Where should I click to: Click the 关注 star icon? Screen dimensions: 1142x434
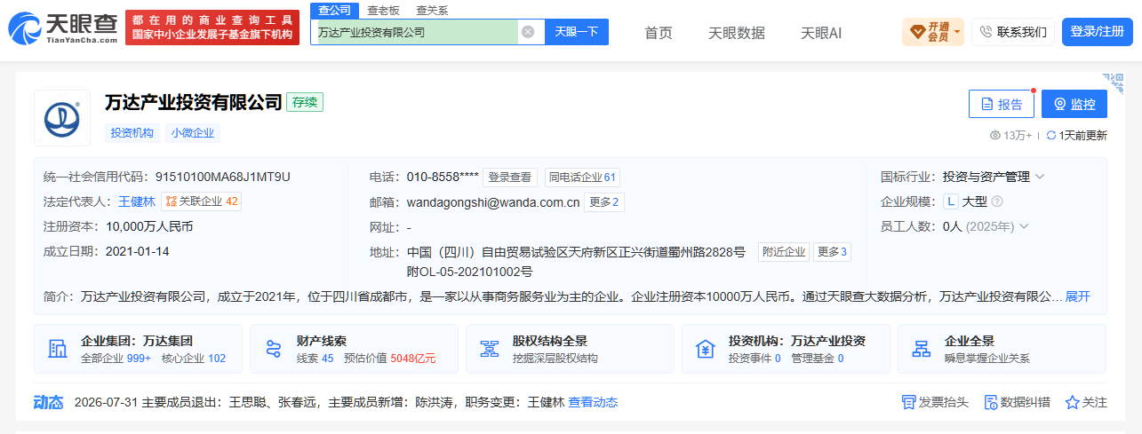tap(1072, 402)
